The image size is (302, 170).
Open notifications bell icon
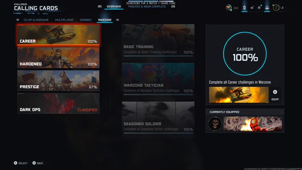(259, 8)
